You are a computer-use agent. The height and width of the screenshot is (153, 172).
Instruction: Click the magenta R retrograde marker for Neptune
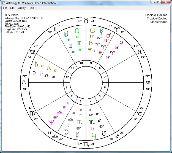tap(68, 103)
